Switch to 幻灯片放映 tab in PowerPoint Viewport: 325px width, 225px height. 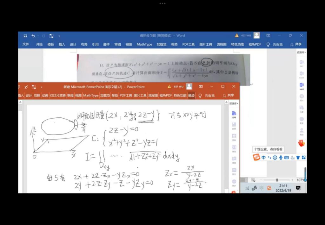pyautogui.click(x=57, y=96)
